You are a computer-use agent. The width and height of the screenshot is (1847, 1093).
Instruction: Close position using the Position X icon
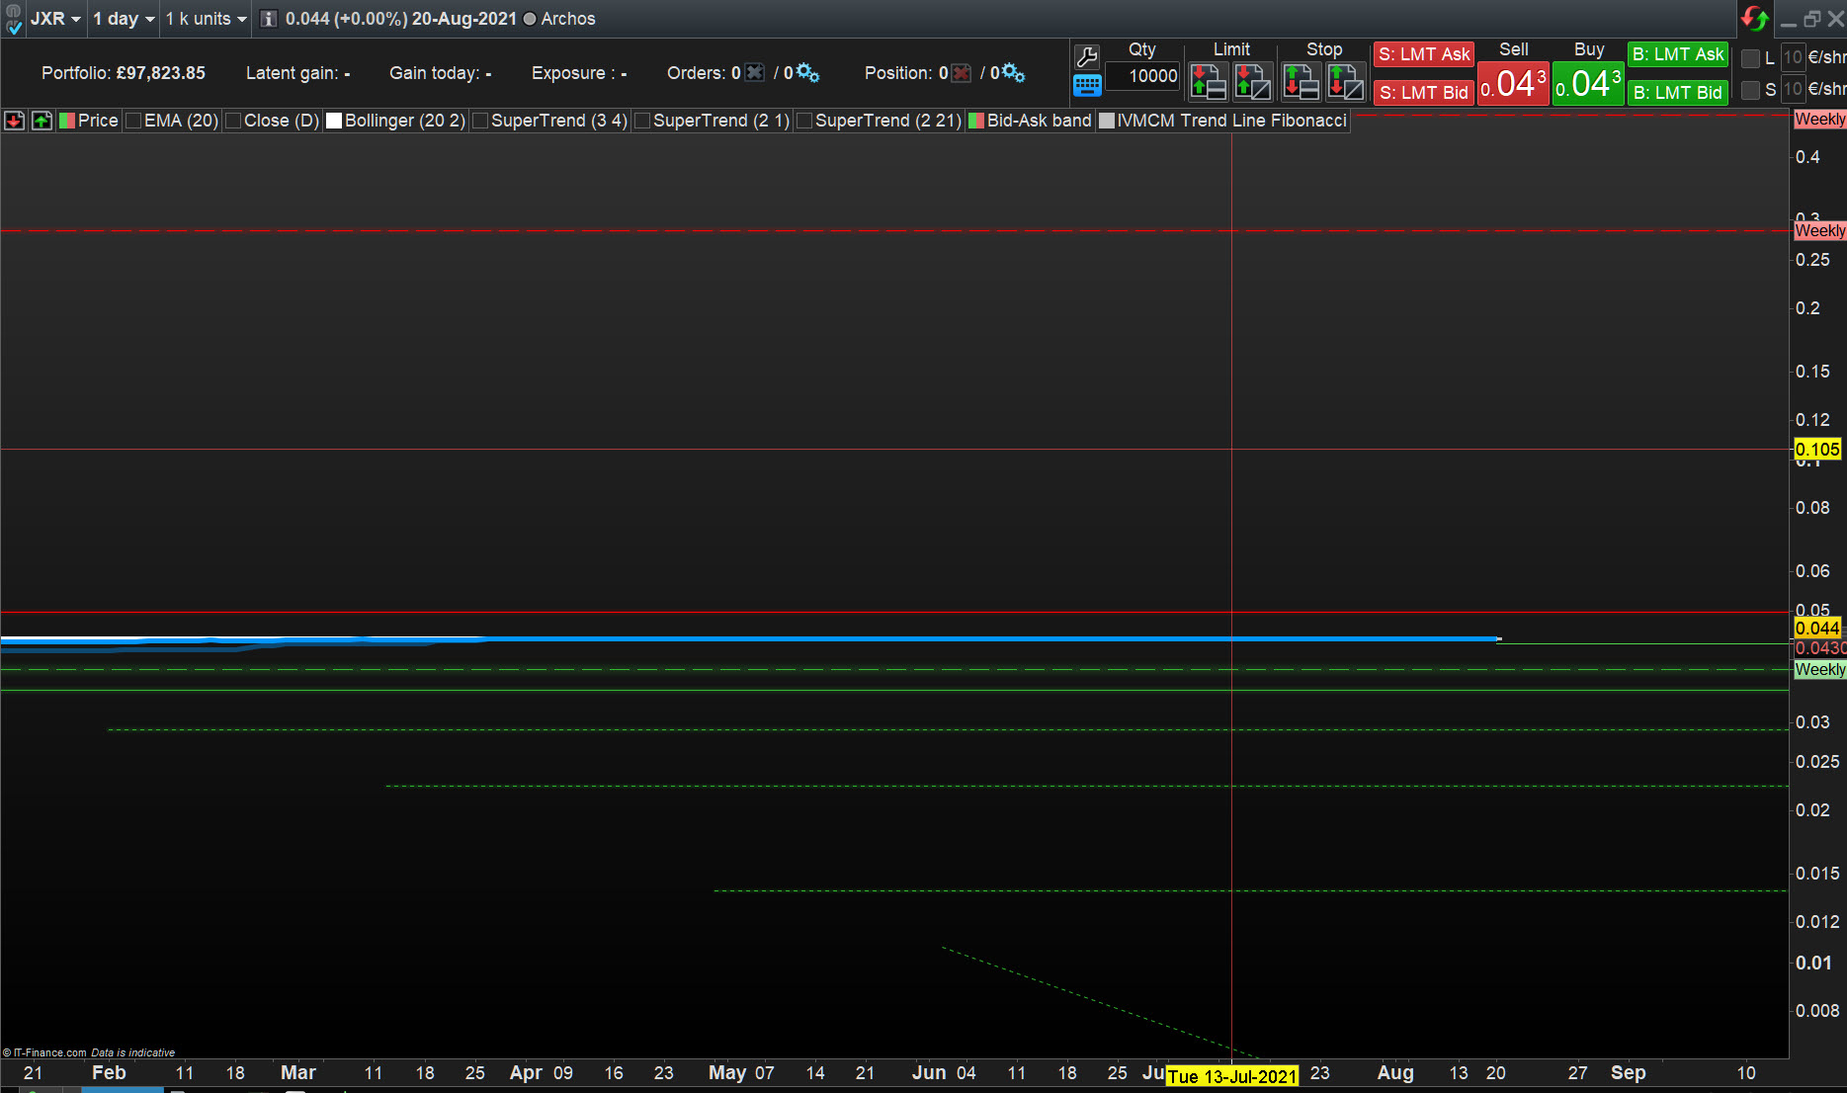point(961,72)
